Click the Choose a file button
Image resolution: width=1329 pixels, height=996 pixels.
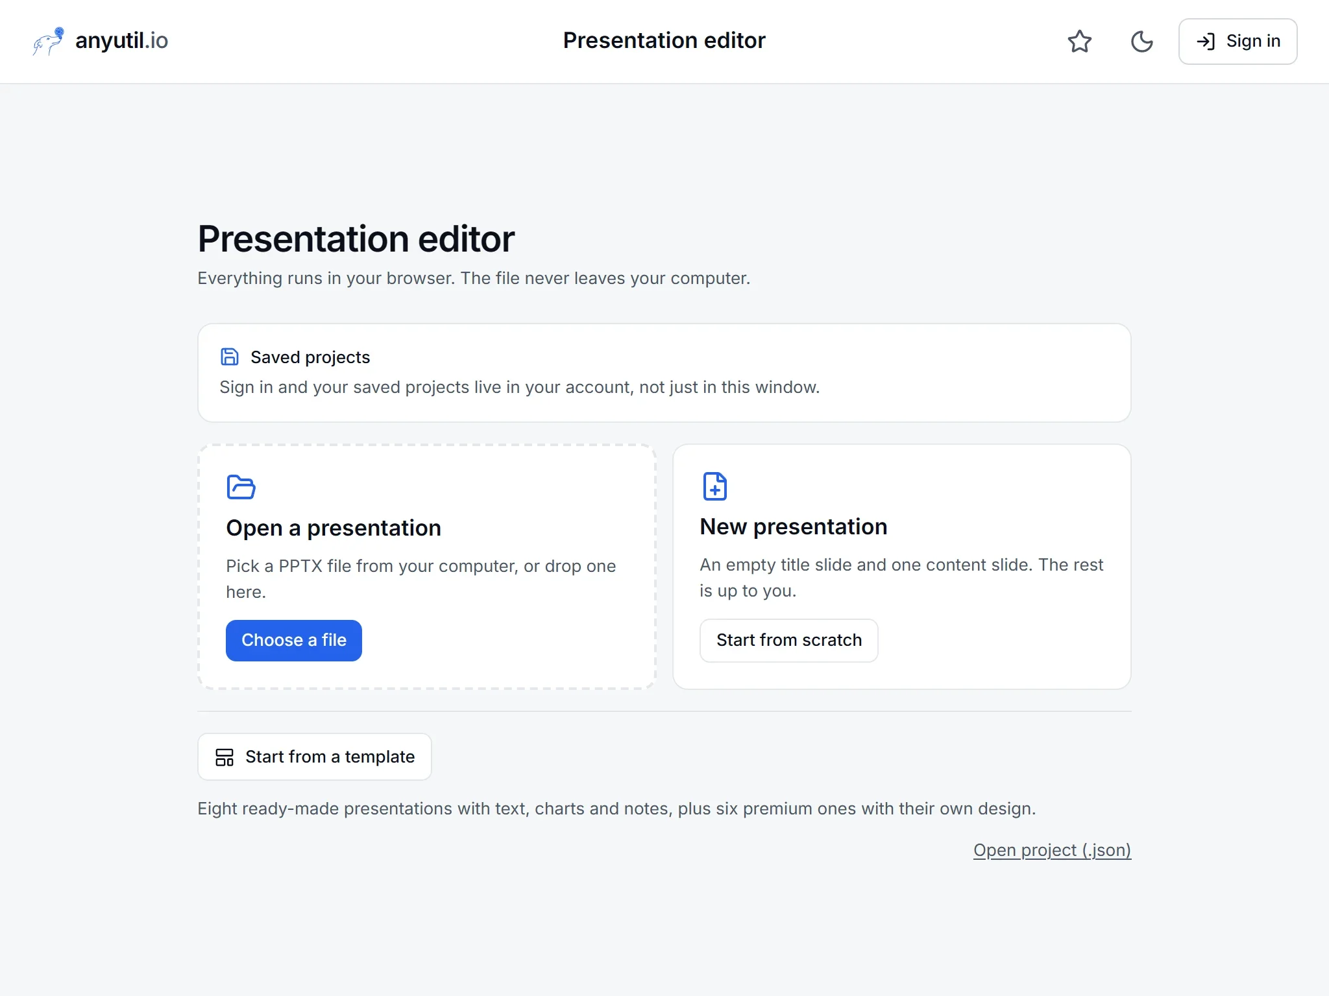[x=294, y=640]
